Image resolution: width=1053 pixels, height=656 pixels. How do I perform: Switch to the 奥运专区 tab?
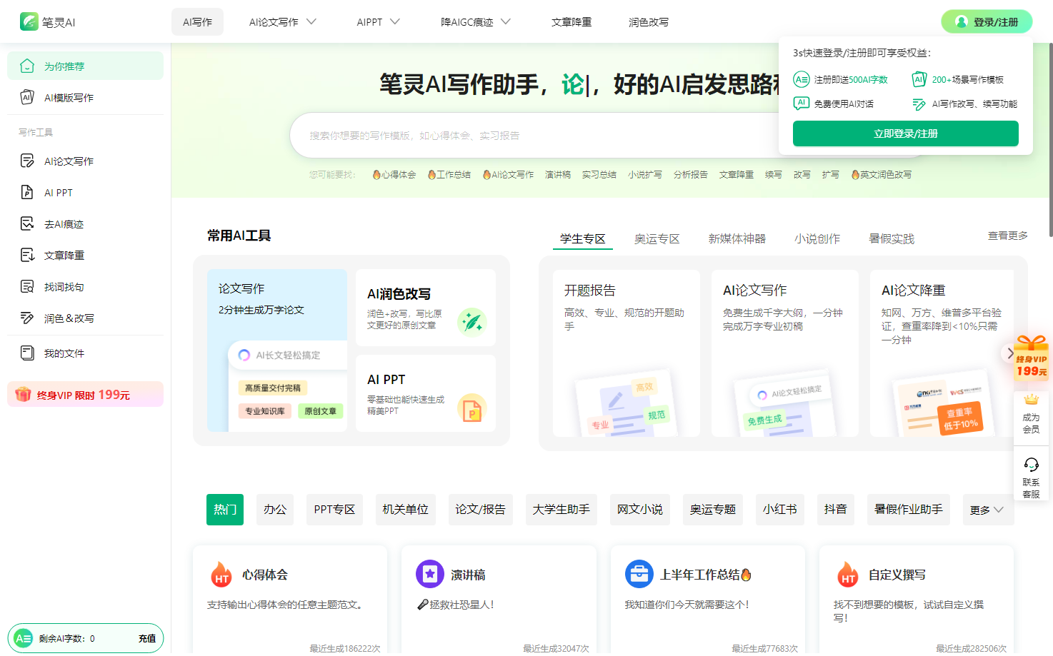click(x=657, y=238)
